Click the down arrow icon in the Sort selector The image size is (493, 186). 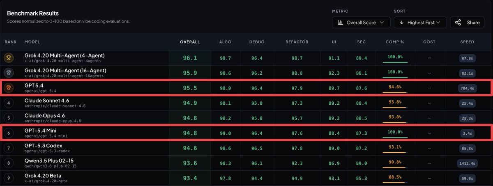click(401, 23)
